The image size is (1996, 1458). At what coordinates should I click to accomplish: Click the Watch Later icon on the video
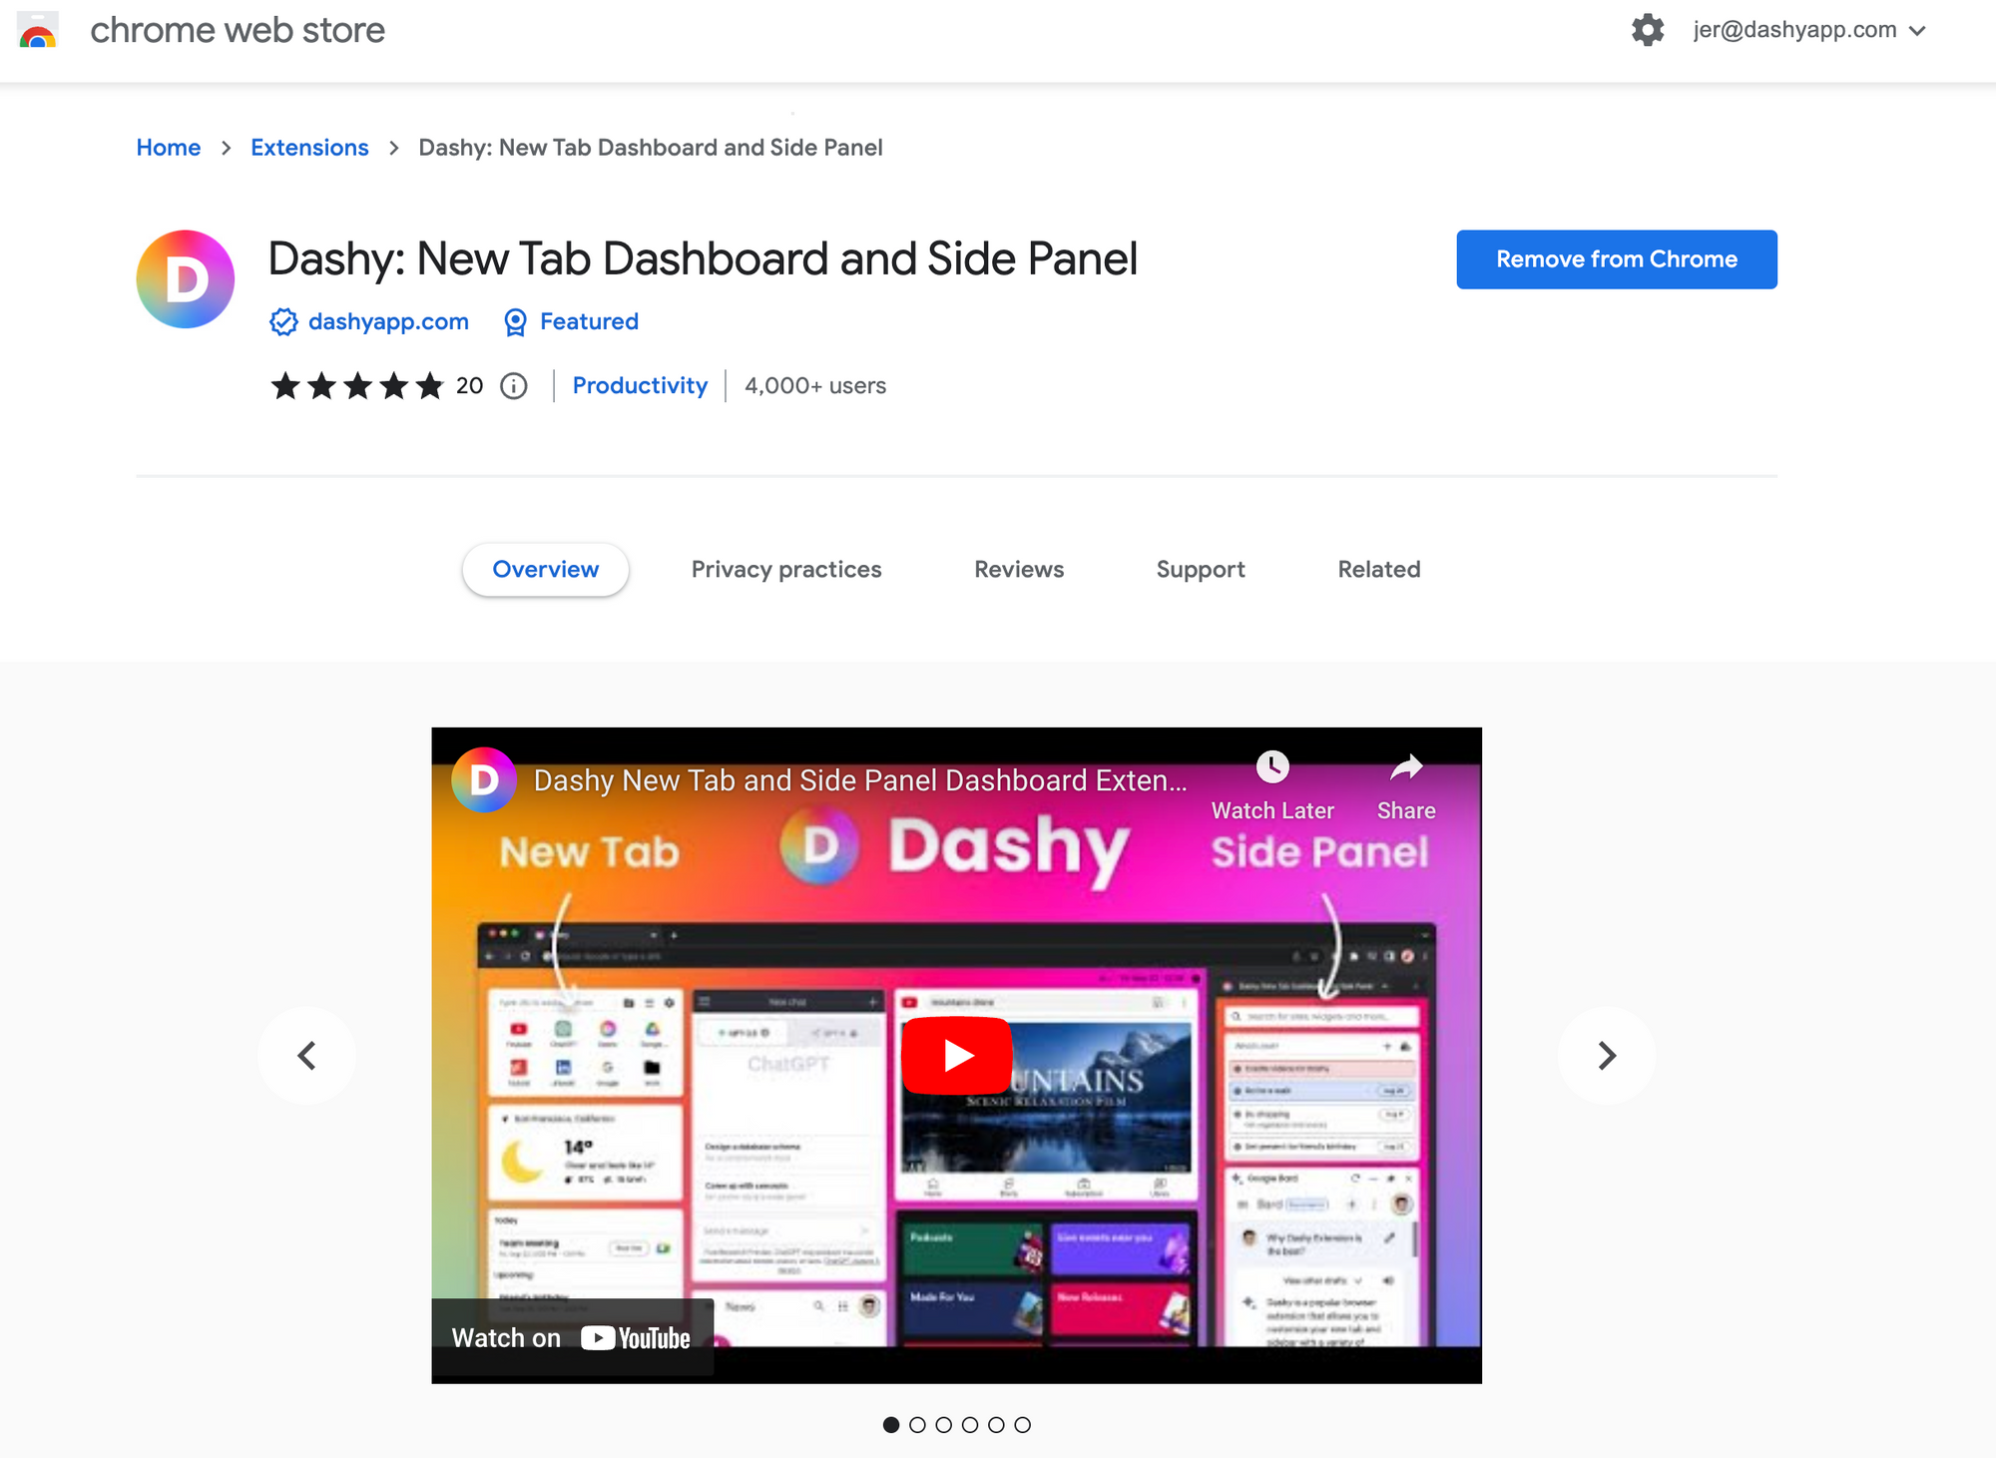coord(1271,768)
